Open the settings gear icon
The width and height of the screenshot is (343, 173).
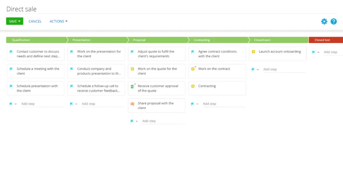(x=324, y=21)
